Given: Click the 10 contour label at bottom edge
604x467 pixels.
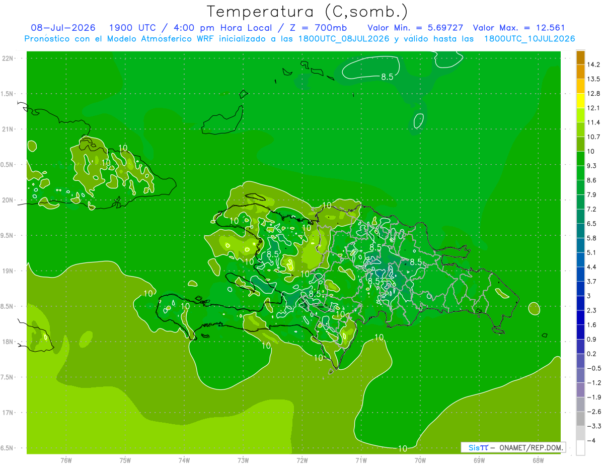Looking at the screenshot, I should point(402,448).
